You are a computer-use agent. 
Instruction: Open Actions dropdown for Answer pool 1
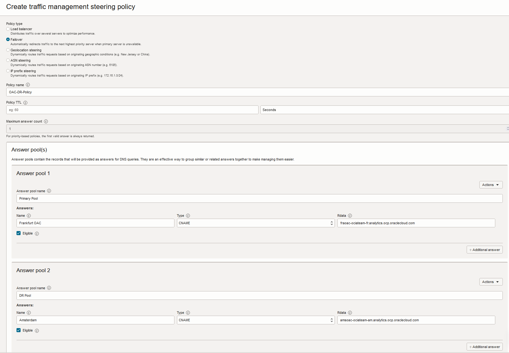pos(491,185)
